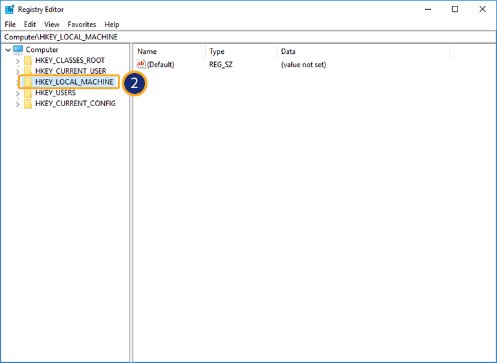Open the File menu
This screenshot has width=497, height=363.
coord(10,25)
